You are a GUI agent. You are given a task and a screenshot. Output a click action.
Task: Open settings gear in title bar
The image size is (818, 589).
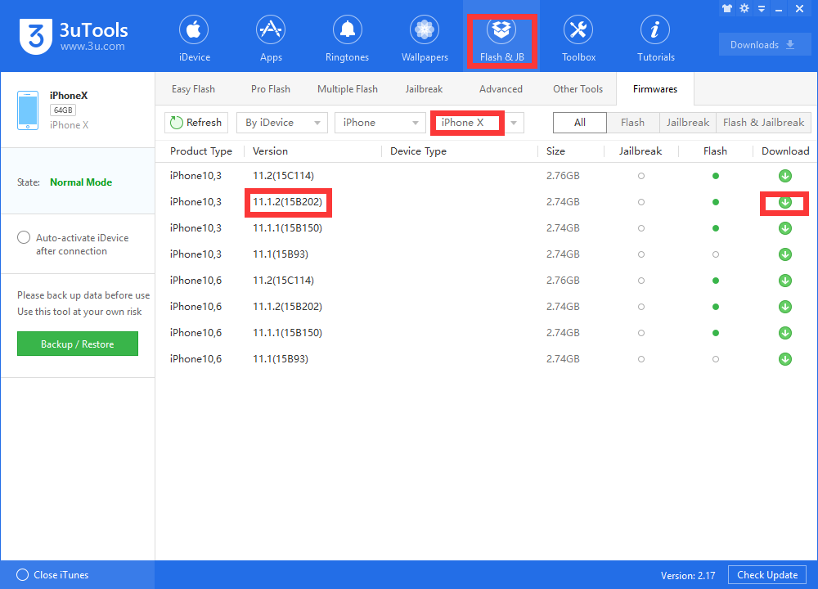point(744,8)
